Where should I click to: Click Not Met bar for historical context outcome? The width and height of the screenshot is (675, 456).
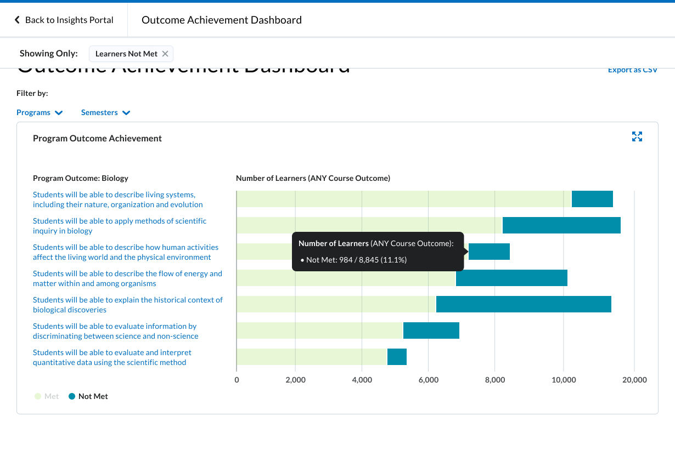click(x=523, y=304)
